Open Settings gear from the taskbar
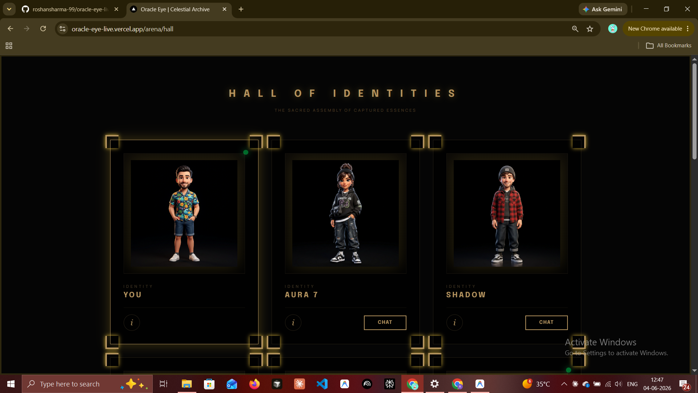The height and width of the screenshot is (393, 698). click(435, 384)
